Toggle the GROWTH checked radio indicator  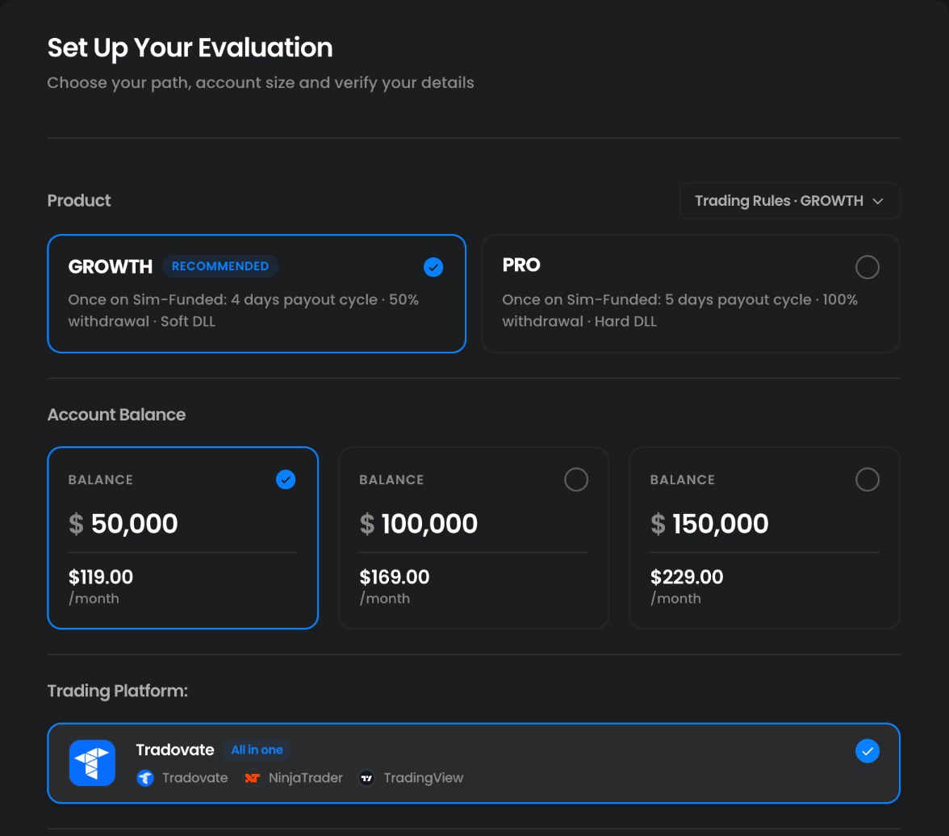433,267
